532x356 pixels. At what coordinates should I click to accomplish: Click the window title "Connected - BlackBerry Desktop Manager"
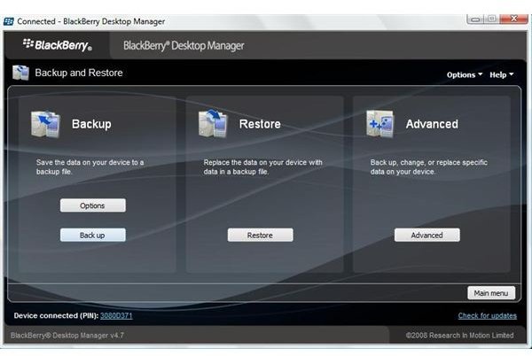(91, 21)
